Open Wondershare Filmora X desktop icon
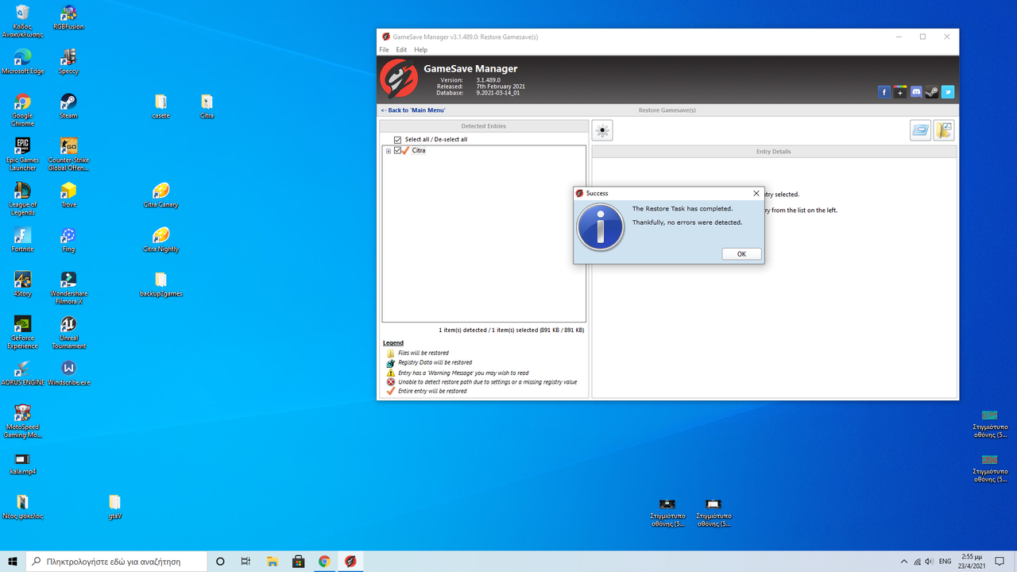 (68, 288)
